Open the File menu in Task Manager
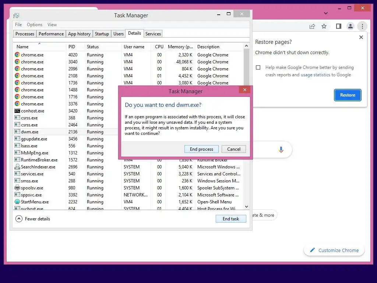377x283 pixels. click(x=18, y=25)
